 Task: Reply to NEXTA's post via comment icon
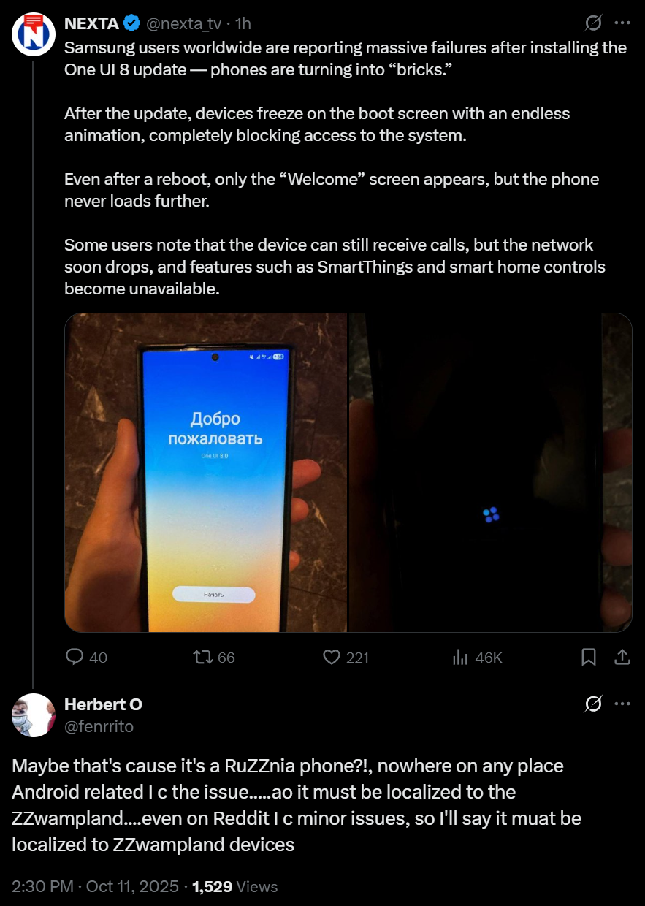coord(86,657)
